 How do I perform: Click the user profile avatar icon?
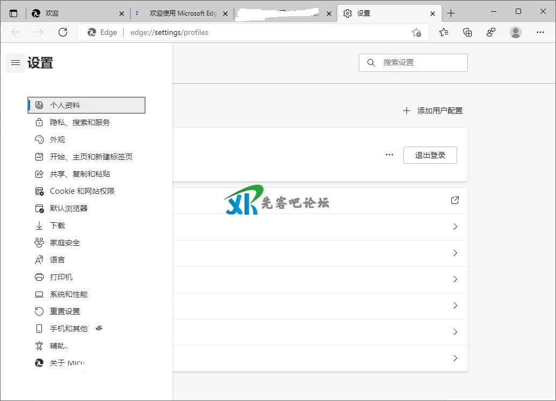pyautogui.click(x=516, y=32)
